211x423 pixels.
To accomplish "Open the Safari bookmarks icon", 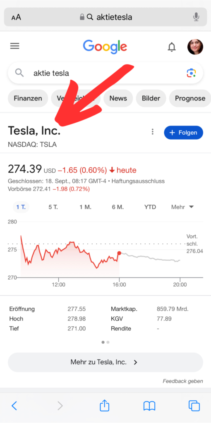I will (149, 406).
